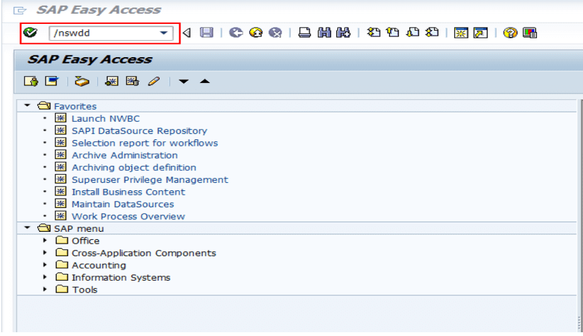This screenshot has height=336, width=583.
Task: Go to Next Page icon
Action: 413,33
